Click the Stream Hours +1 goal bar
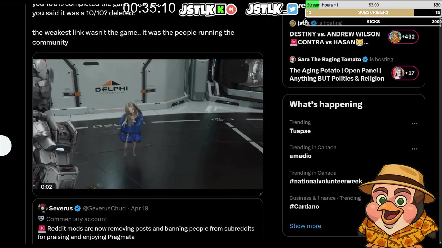 [x=373, y=5]
